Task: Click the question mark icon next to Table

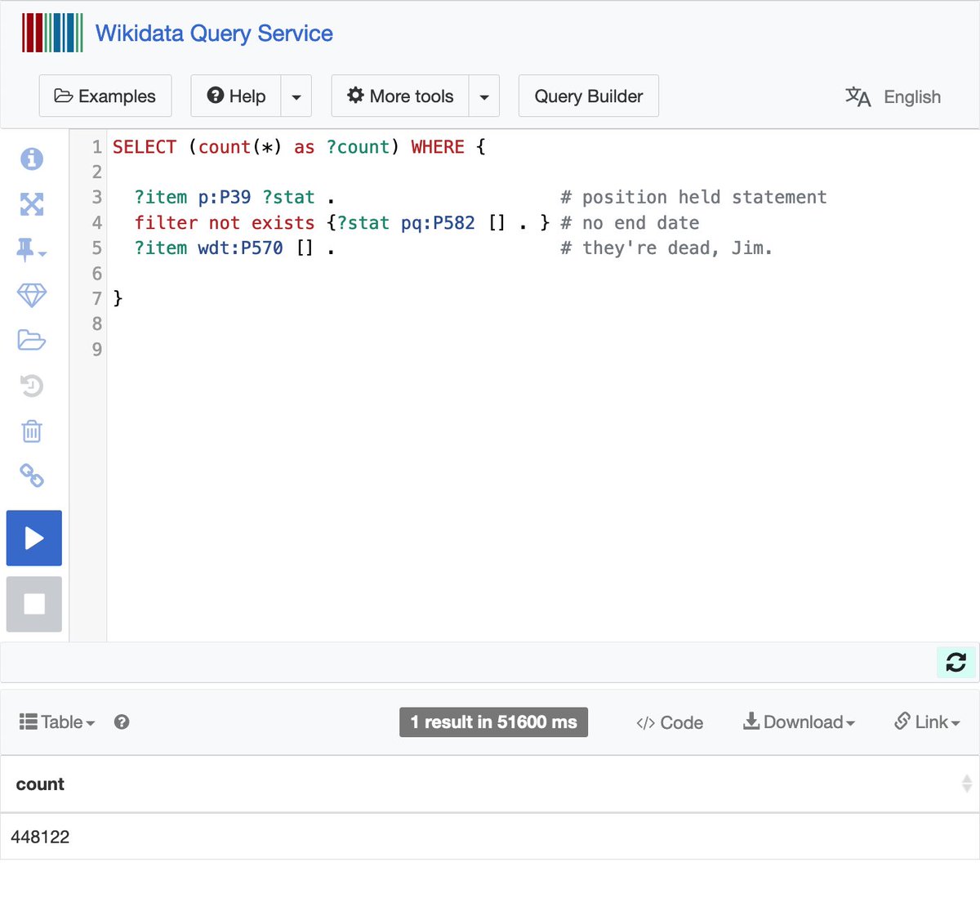Action: (122, 722)
